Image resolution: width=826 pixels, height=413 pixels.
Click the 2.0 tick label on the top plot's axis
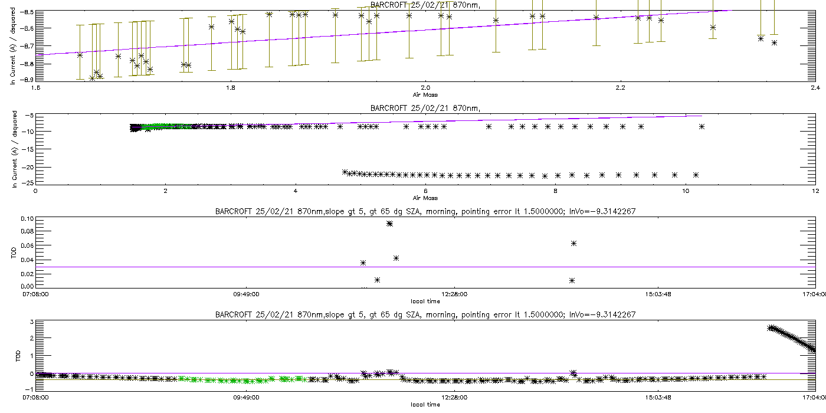pyautogui.click(x=425, y=88)
